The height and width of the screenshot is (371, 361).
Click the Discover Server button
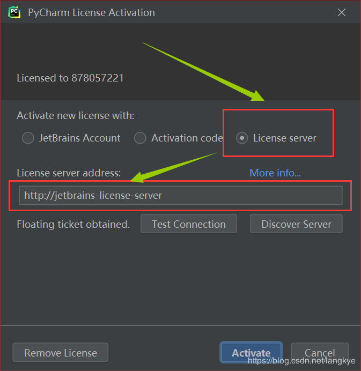click(296, 224)
